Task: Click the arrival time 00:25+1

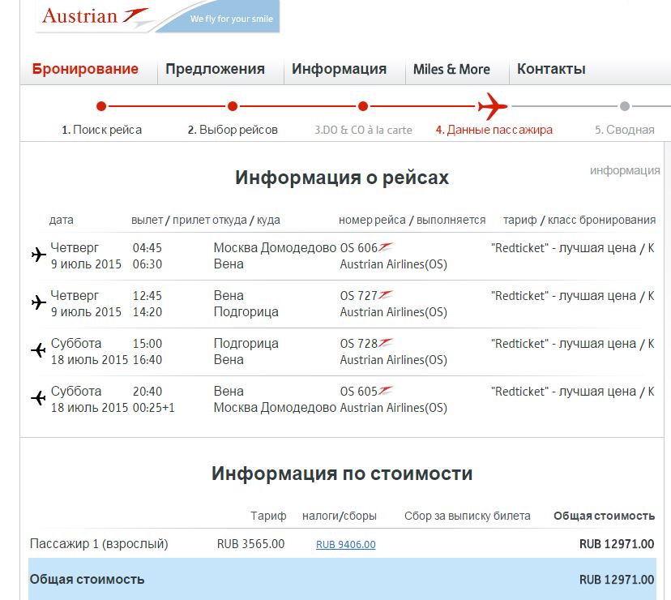Action: [x=154, y=408]
